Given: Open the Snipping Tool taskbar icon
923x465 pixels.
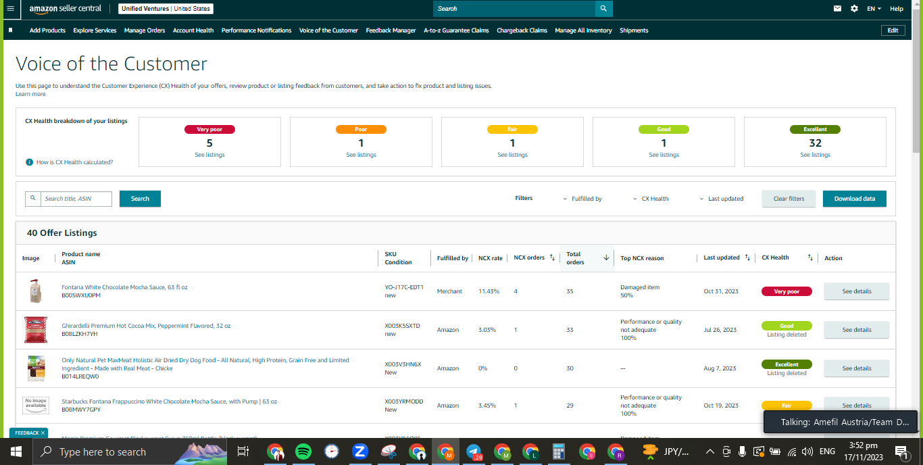Looking at the screenshot, I should (389, 451).
